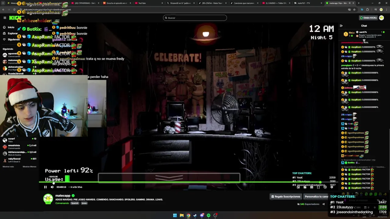
Task: Toggle fullscreen on the player
Action: point(318,187)
